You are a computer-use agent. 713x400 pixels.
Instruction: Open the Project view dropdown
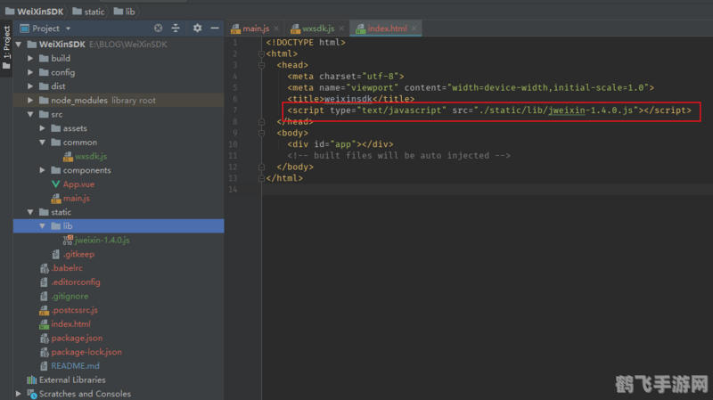(x=66, y=29)
